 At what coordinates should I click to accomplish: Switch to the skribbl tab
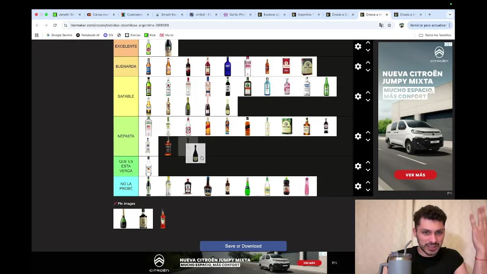pyautogui.click(x=203, y=14)
